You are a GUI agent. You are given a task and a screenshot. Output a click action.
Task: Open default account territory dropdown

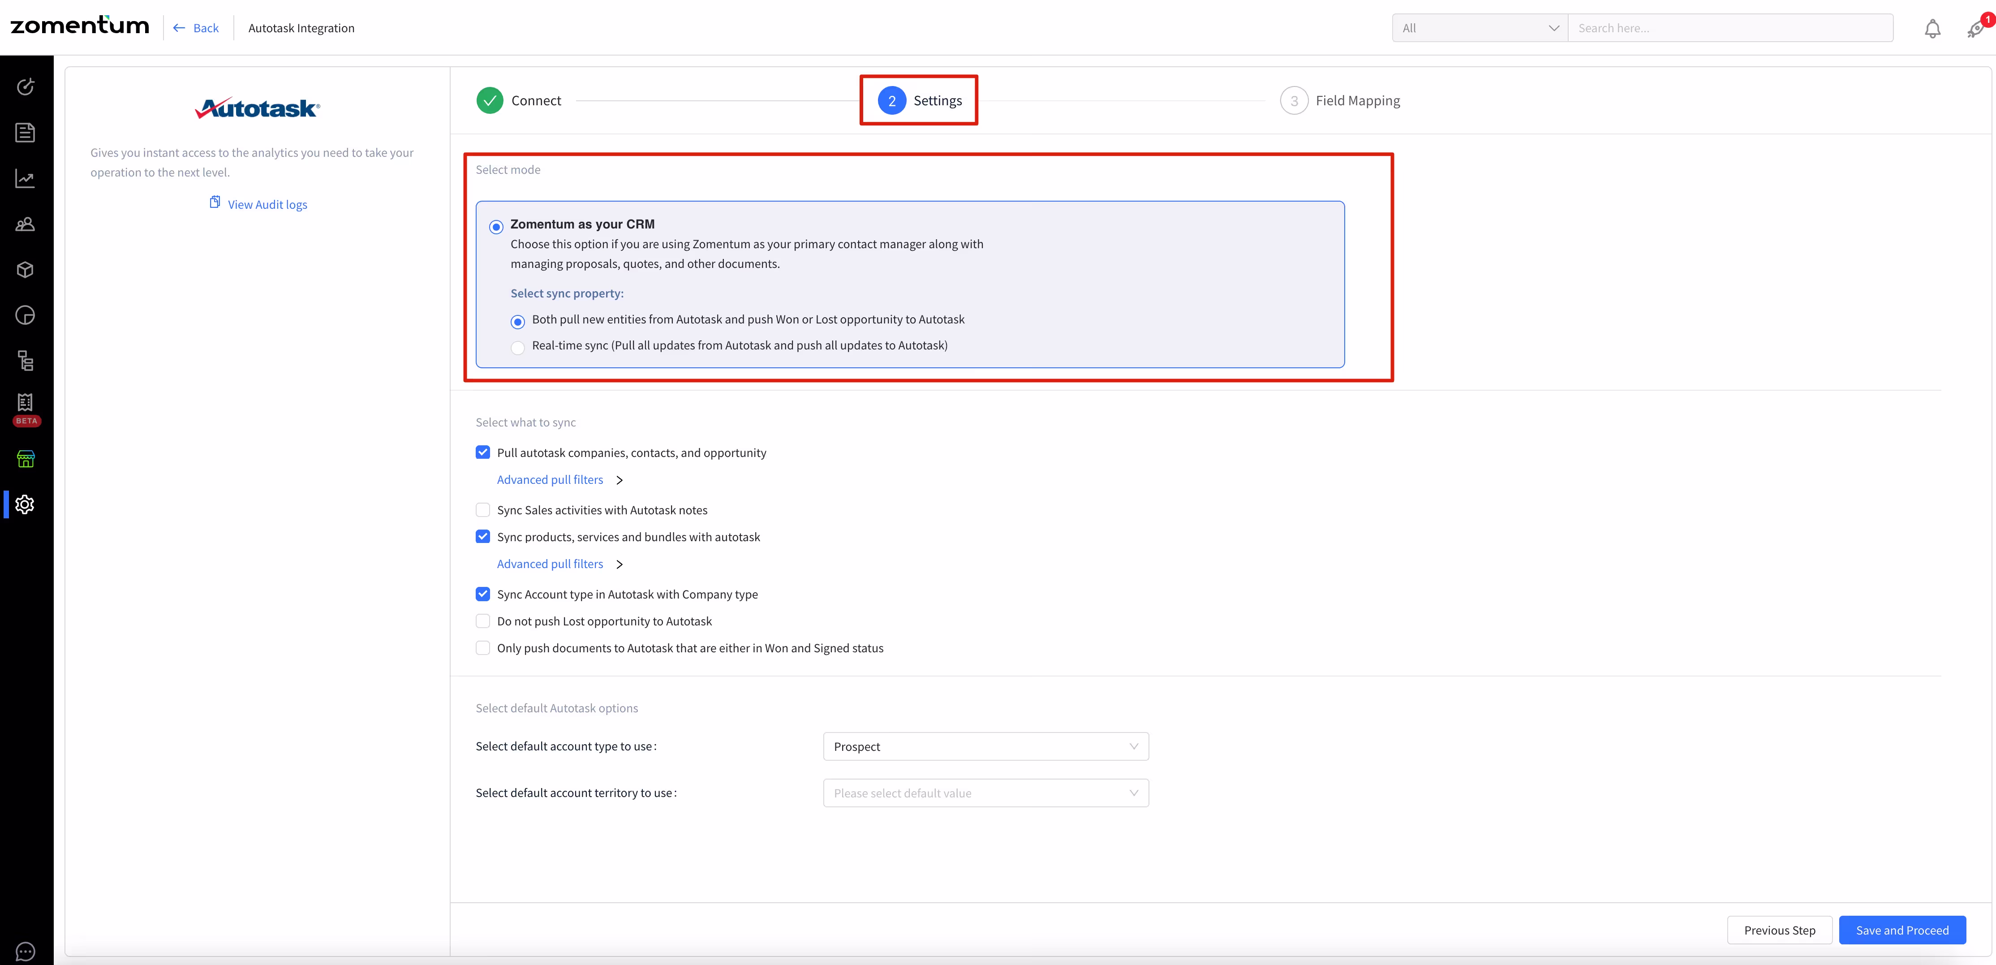985,793
